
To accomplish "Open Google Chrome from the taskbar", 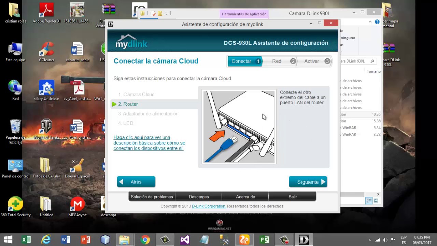I will (145, 240).
